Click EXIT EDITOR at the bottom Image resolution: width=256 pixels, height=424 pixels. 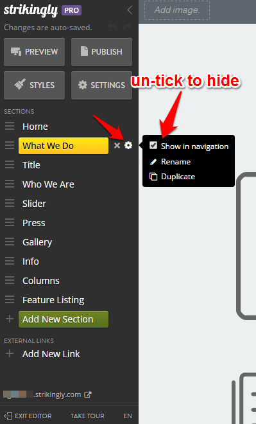tap(28, 416)
